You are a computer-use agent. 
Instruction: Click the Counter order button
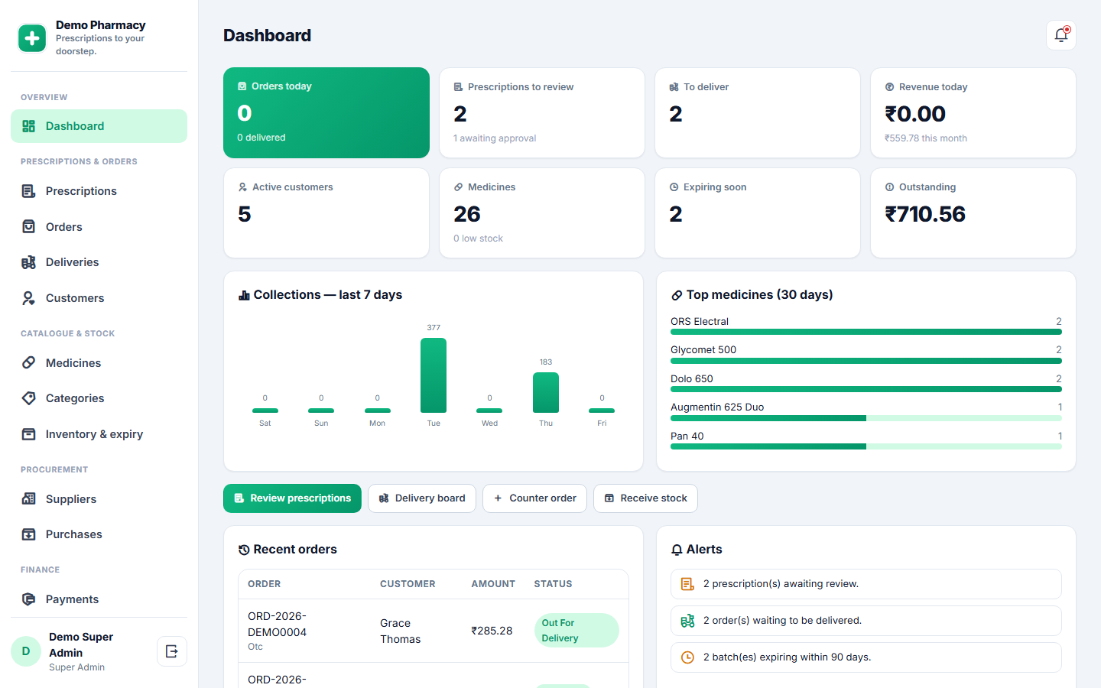(x=534, y=498)
